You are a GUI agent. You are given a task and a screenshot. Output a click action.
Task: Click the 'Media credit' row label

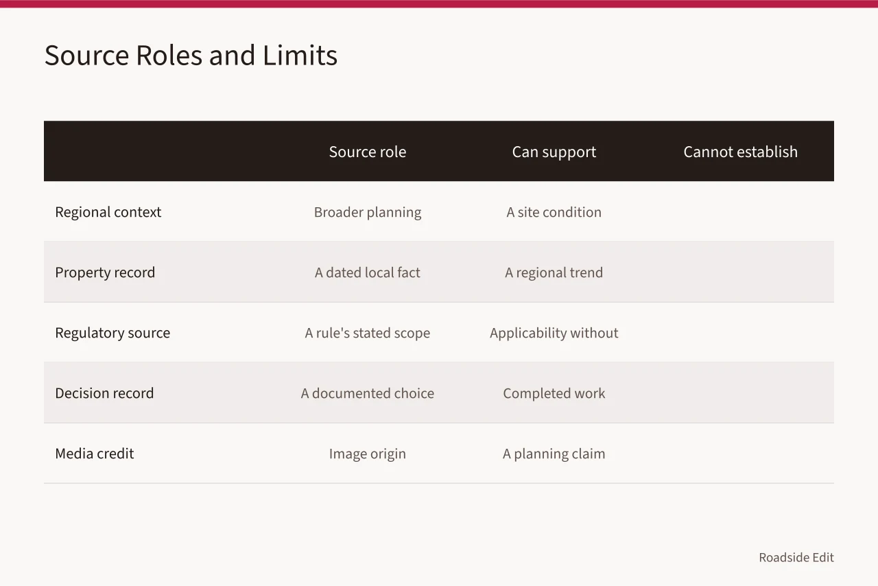pos(95,454)
